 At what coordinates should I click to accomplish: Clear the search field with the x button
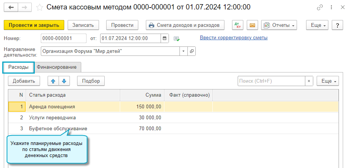pyautogui.click(x=309, y=81)
